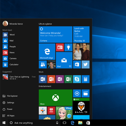Open the People tile in Life at a glance

click(43, 65)
